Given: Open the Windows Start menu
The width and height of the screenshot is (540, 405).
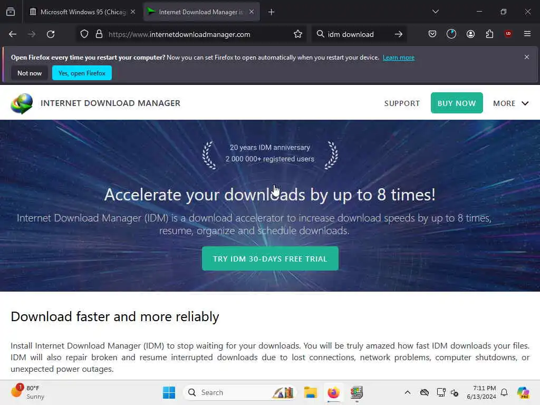Looking at the screenshot, I should [169, 392].
